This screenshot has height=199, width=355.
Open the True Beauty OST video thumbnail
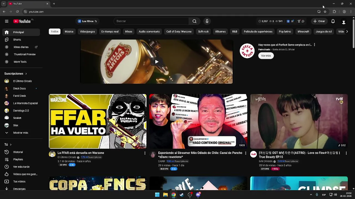[299, 121]
